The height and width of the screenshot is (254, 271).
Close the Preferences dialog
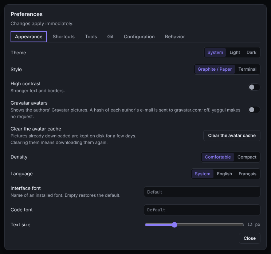click(x=250, y=238)
